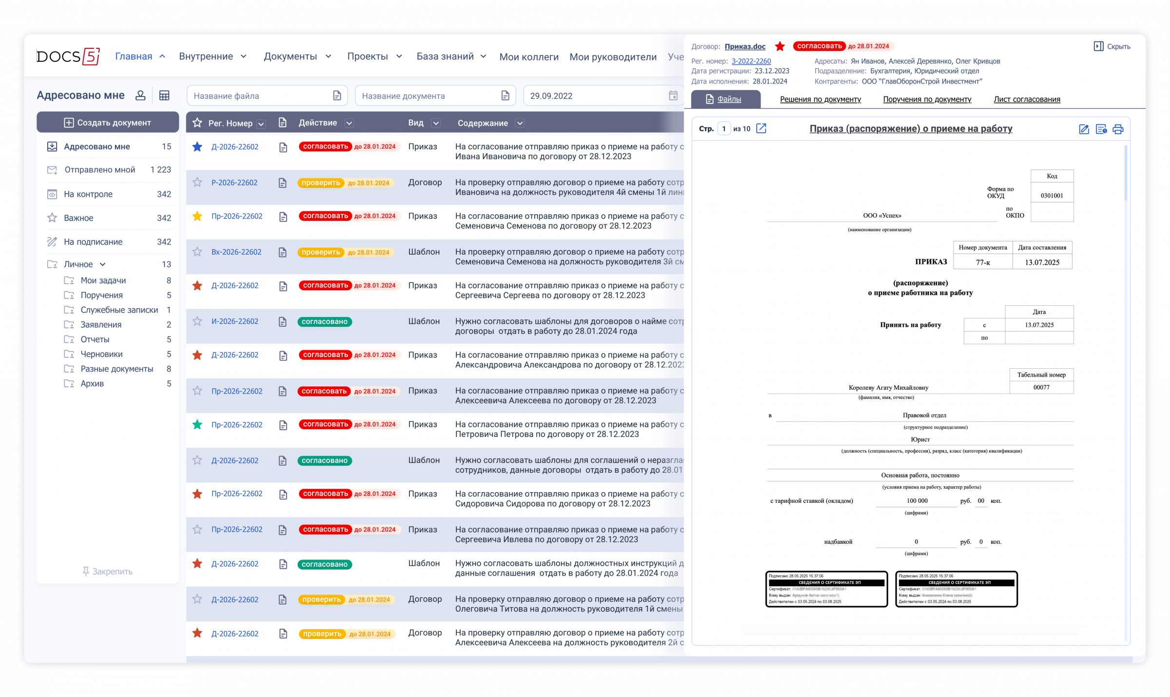Image resolution: width=1170 pixels, height=697 pixels.
Task: Open registration number 3-2022-2260 link
Action: 751,61
